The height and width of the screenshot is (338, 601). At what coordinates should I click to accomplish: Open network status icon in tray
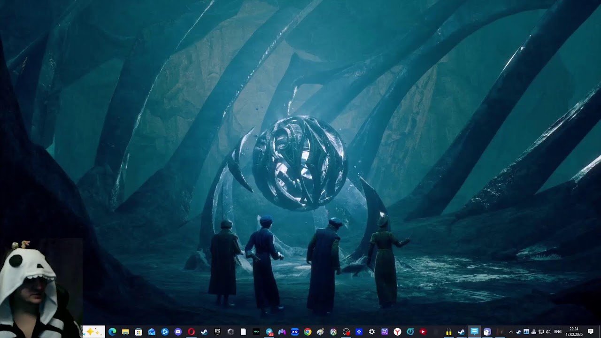point(541,332)
